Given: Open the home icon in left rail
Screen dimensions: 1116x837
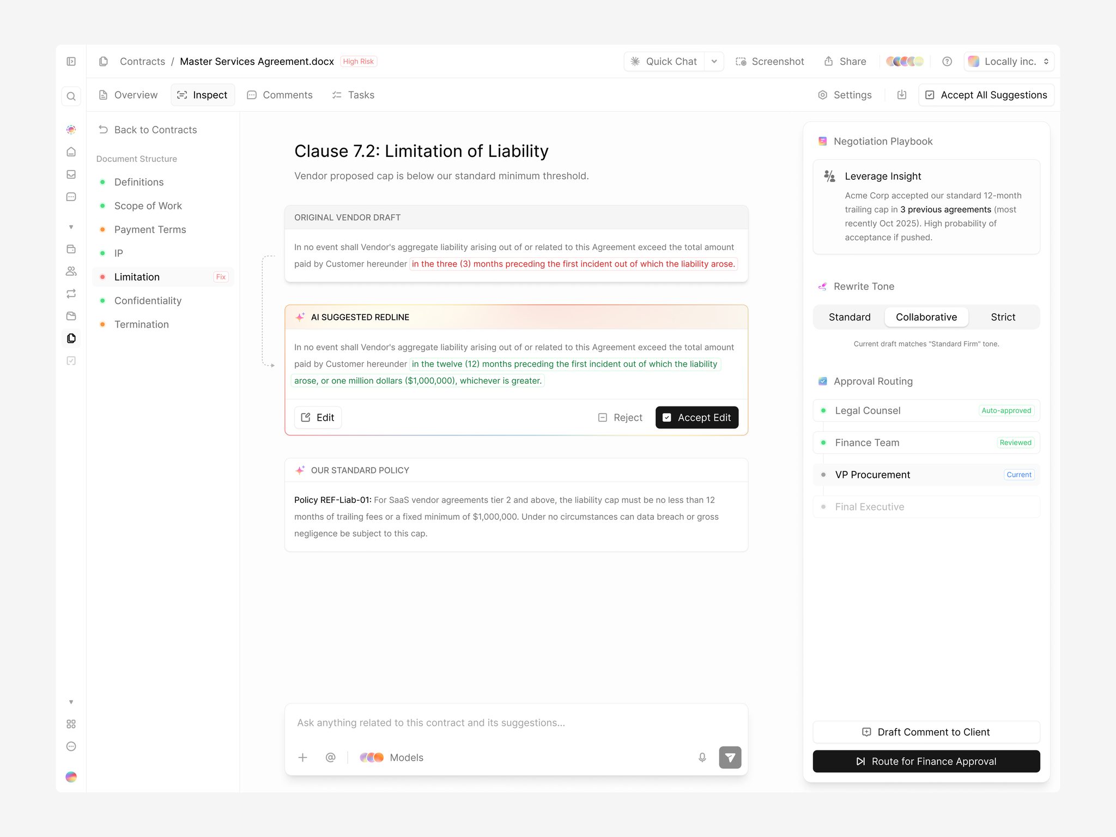Looking at the screenshot, I should coord(71,152).
